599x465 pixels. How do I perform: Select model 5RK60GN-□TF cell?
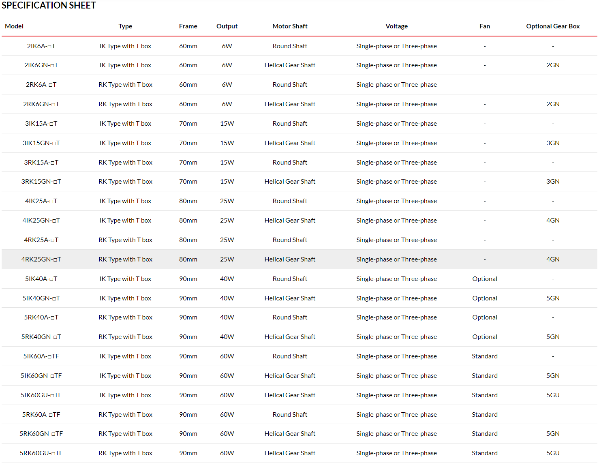(41, 434)
